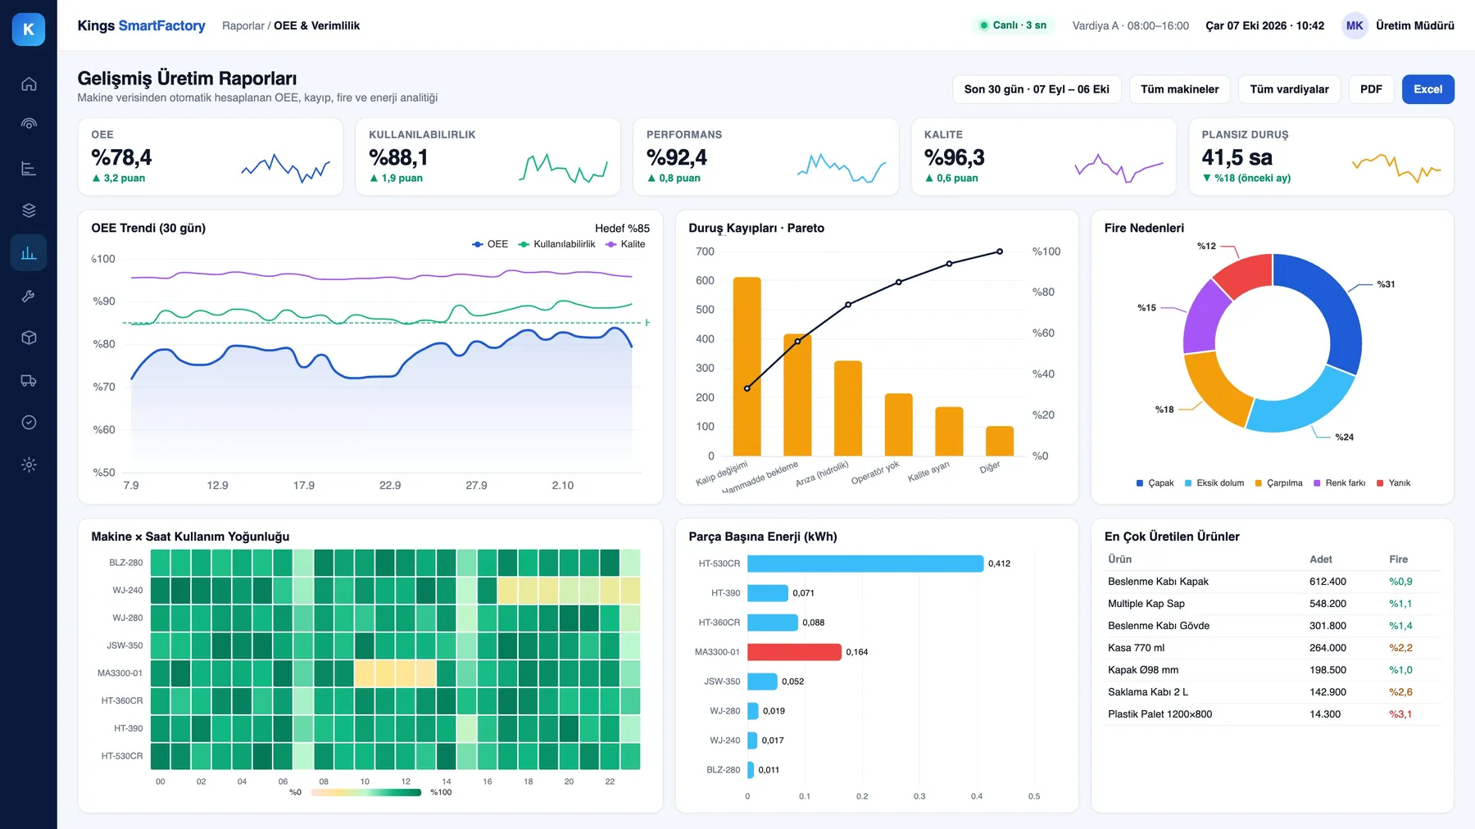Screen dimensions: 1475x829
Task: Open the settings gear icon in sidebar
Action: point(29,464)
